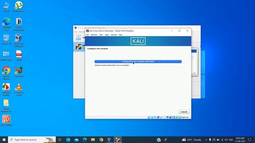
Task: Show hidden system tray icons
Action: pos(206,139)
